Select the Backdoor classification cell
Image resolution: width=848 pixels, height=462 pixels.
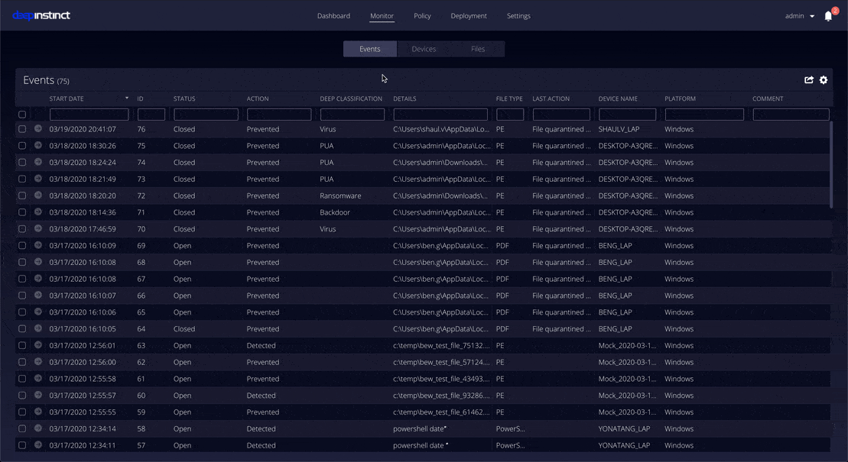tap(336, 212)
